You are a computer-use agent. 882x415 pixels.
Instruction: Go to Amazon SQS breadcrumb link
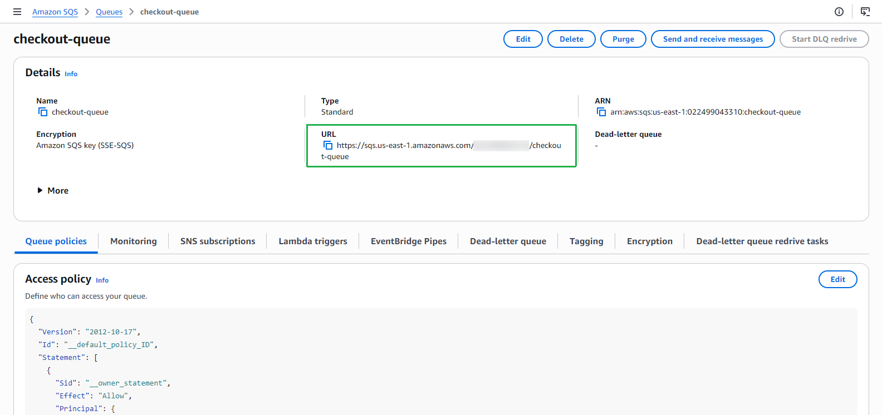pos(55,12)
